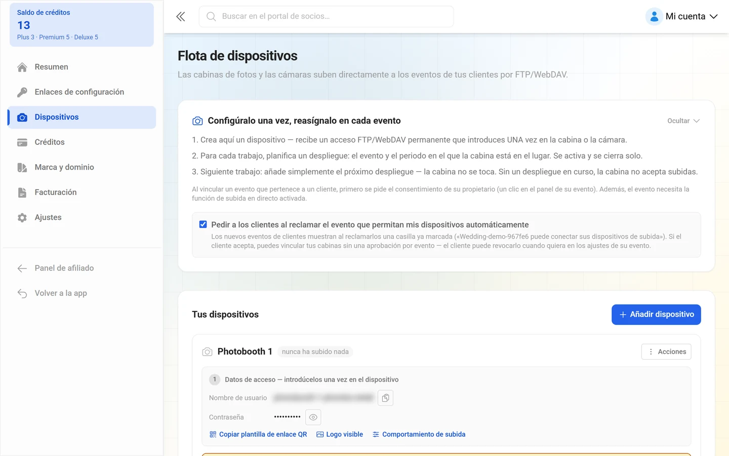Viewport: 729px width, 456px height.
Task: Click the search magnifier icon
Action: pyautogui.click(x=211, y=17)
